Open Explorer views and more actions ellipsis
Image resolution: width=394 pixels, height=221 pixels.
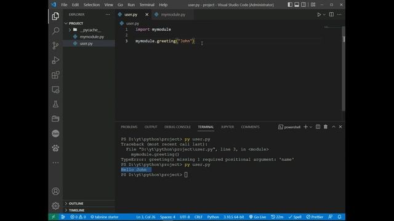point(108,15)
